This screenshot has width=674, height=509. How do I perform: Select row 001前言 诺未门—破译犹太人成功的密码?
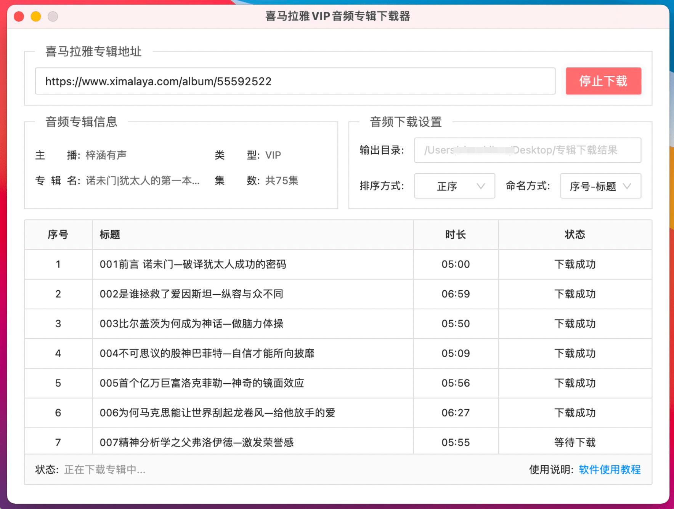tap(338, 264)
